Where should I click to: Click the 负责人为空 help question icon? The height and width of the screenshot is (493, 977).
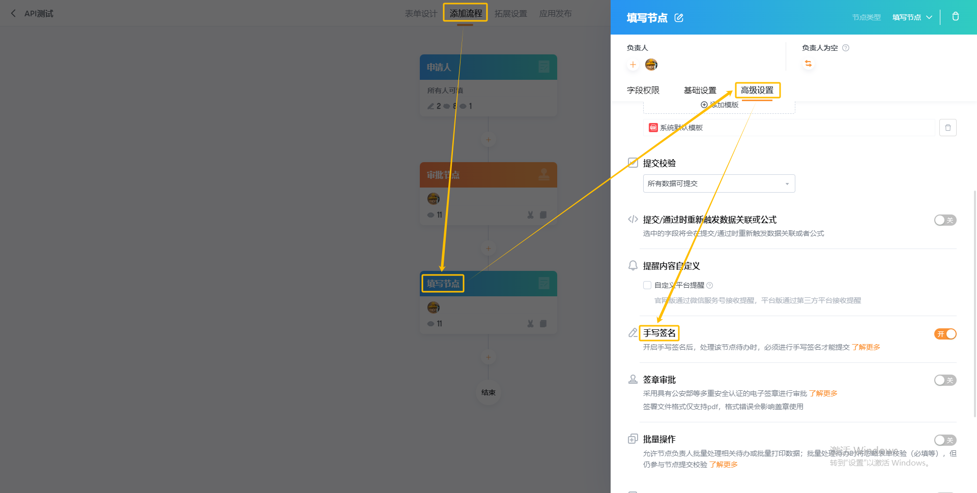pyautogui.click(x=846, y=48)
